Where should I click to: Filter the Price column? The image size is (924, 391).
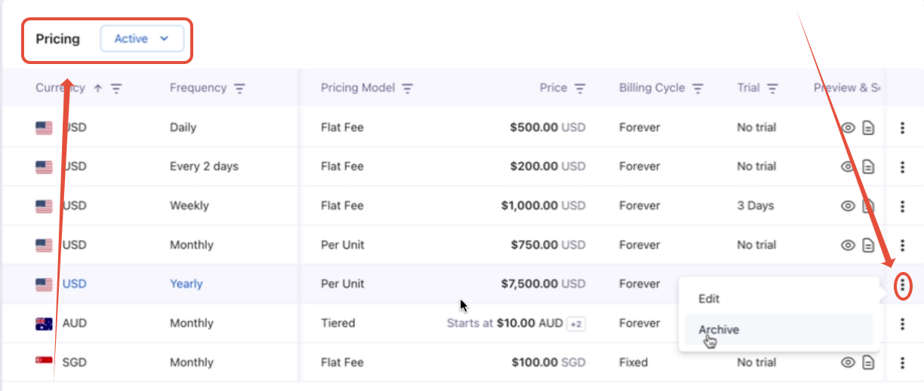click(580, 88)
